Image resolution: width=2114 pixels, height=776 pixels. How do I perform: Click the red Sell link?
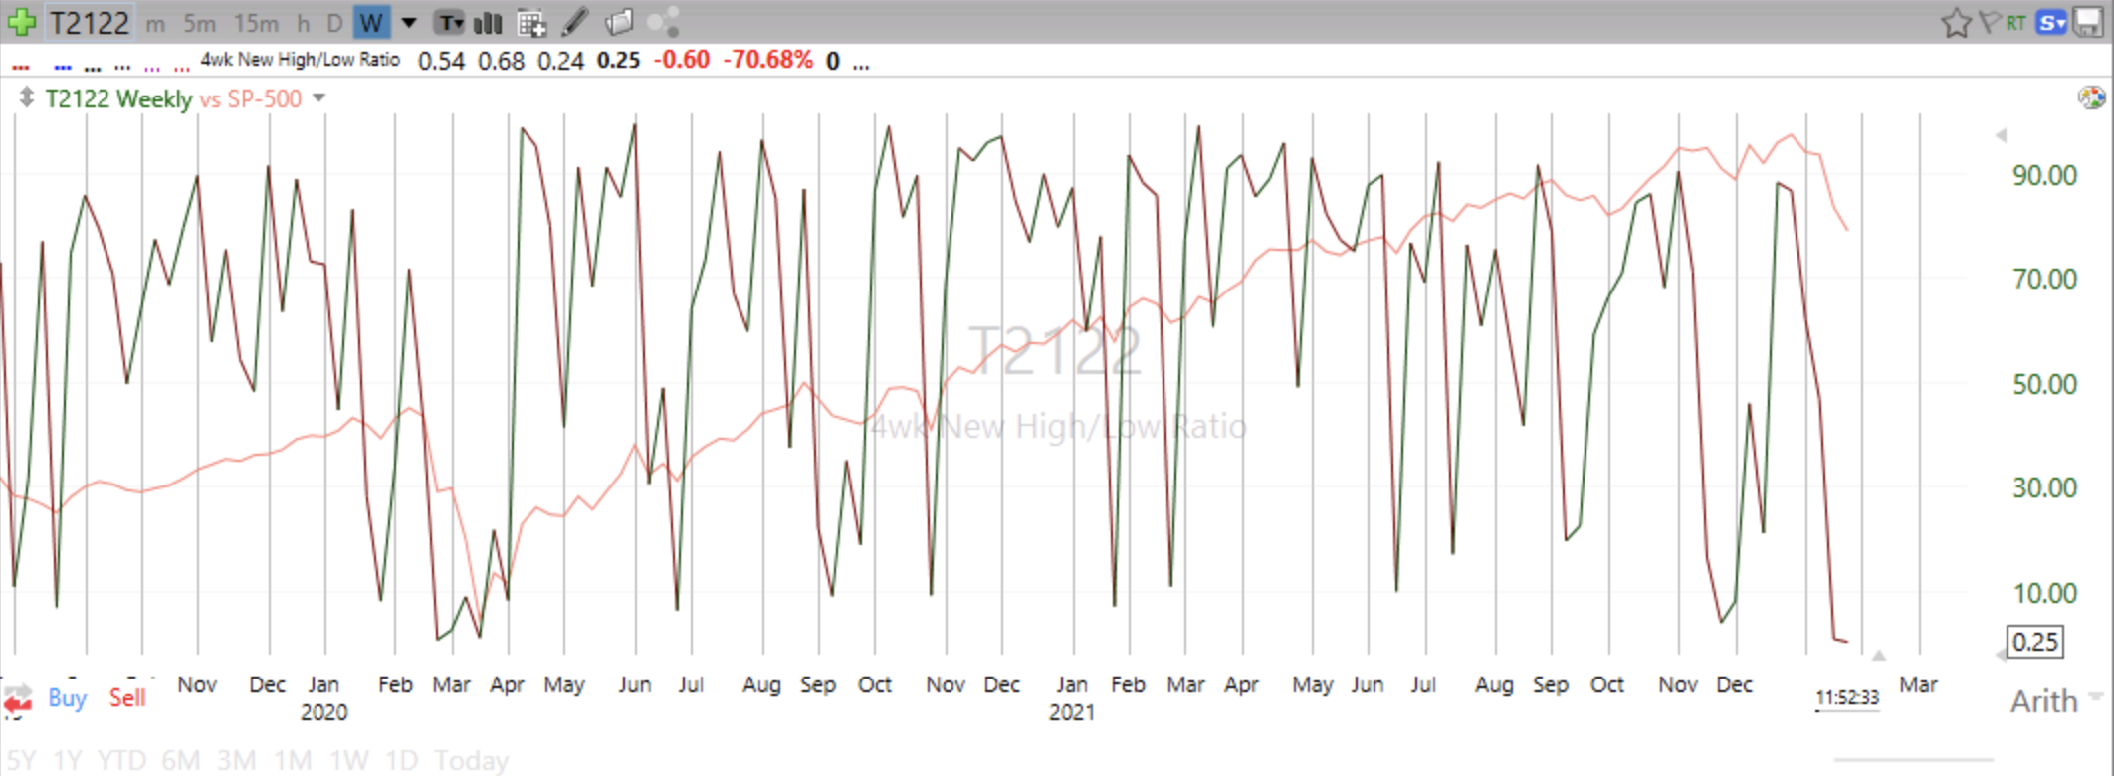tap(127, 697)
